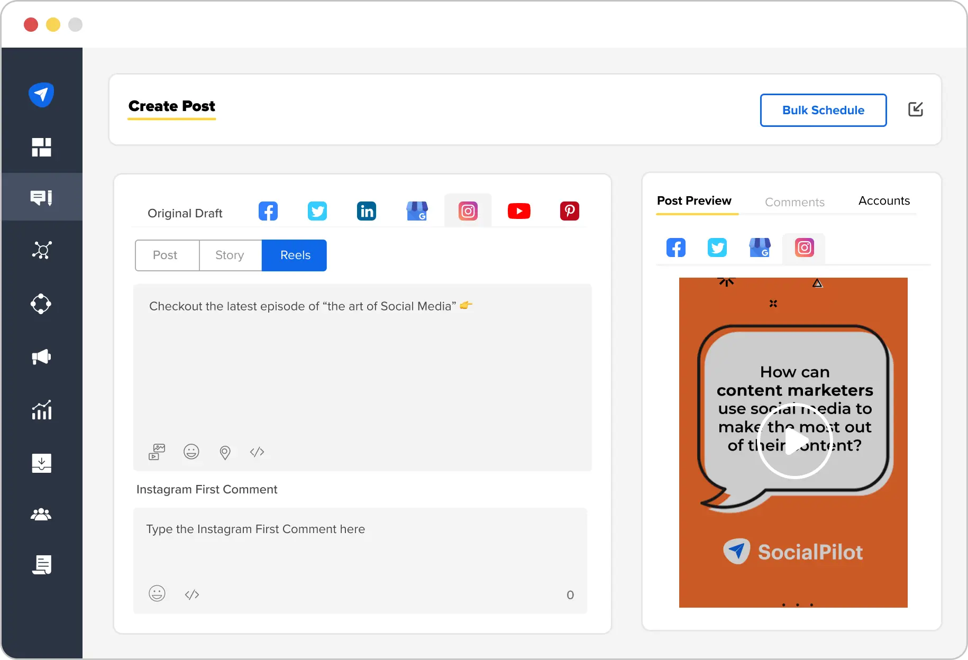Toggle Facebook as a publishing channel

(x=268, y=210)
